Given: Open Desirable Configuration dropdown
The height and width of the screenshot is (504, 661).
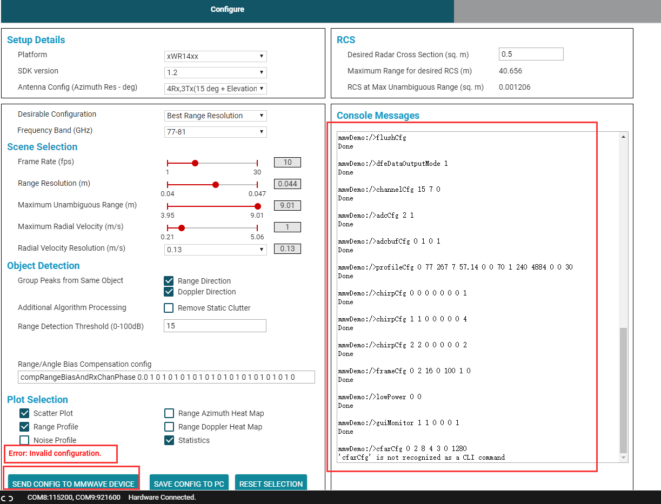Looking at the screenshot, I should tap(215, 116).
